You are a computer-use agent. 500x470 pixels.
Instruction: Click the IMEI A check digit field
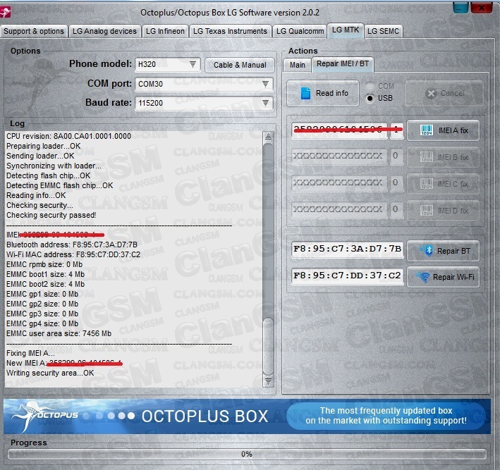click(x=396, y=130)
